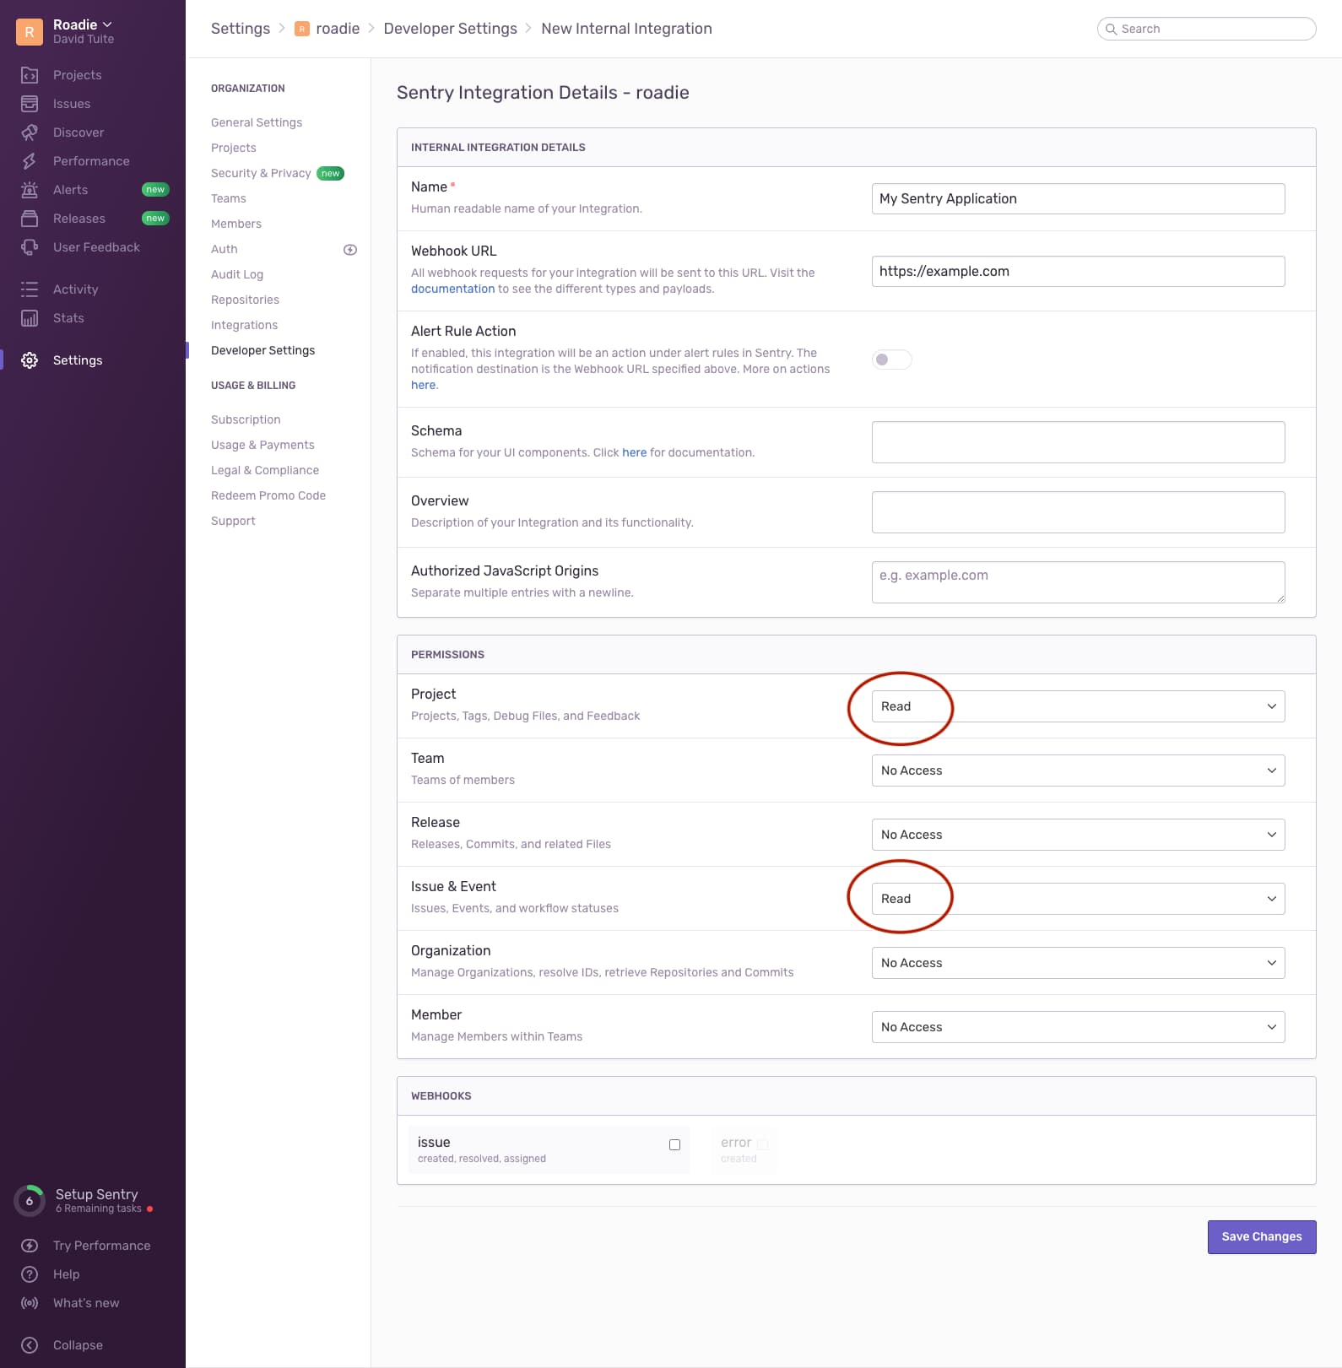Click the Releases box icon

point(30,219)
